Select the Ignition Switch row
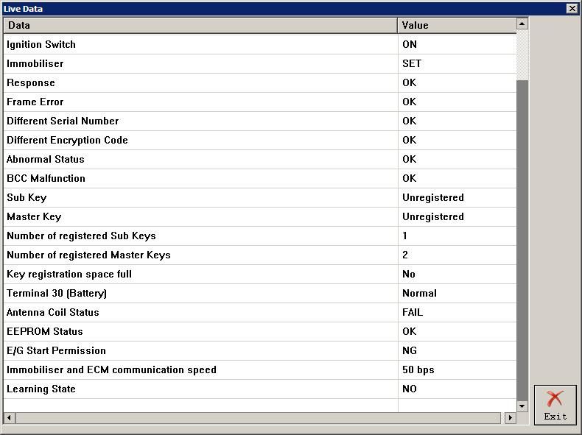 point(260,44)
